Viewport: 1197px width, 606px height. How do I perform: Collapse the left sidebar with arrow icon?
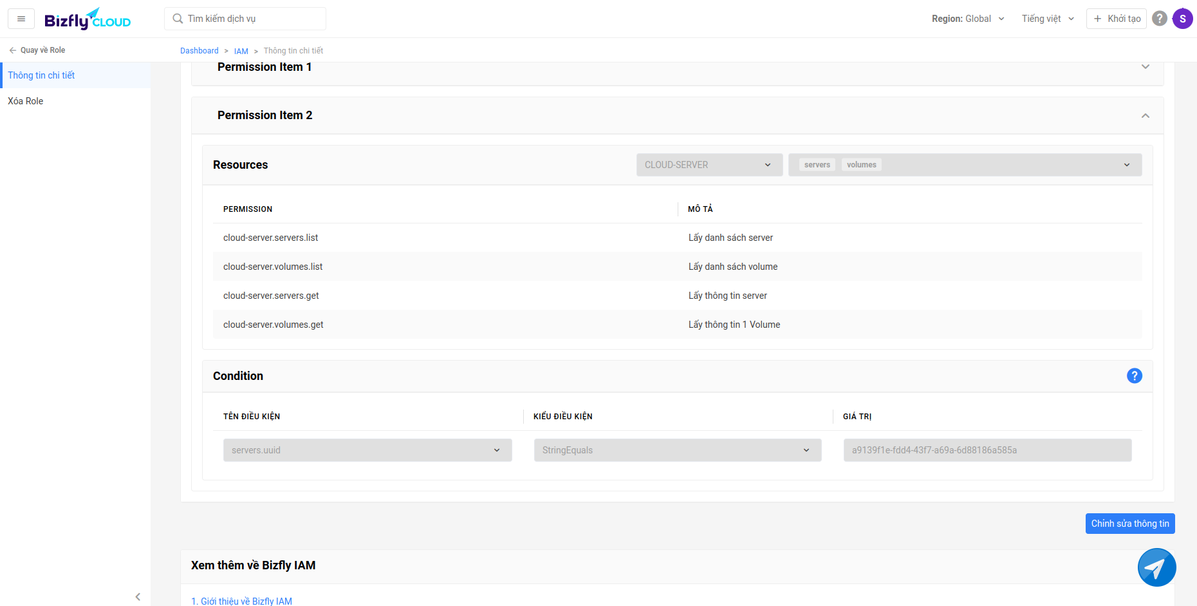point(138,596)
